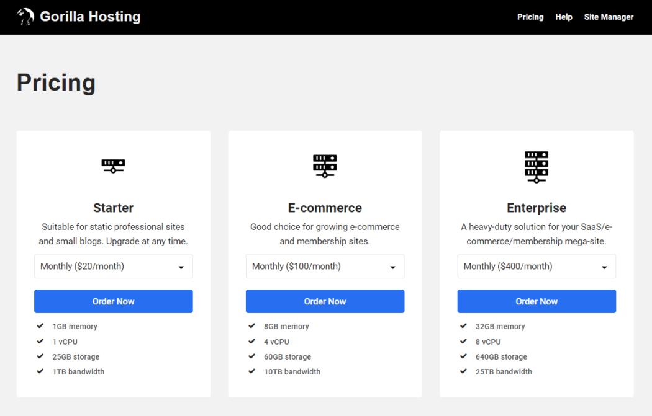Click checkmark beside 25TB bandwidth
Screen dimensions: 652x416
pos(464,371)
